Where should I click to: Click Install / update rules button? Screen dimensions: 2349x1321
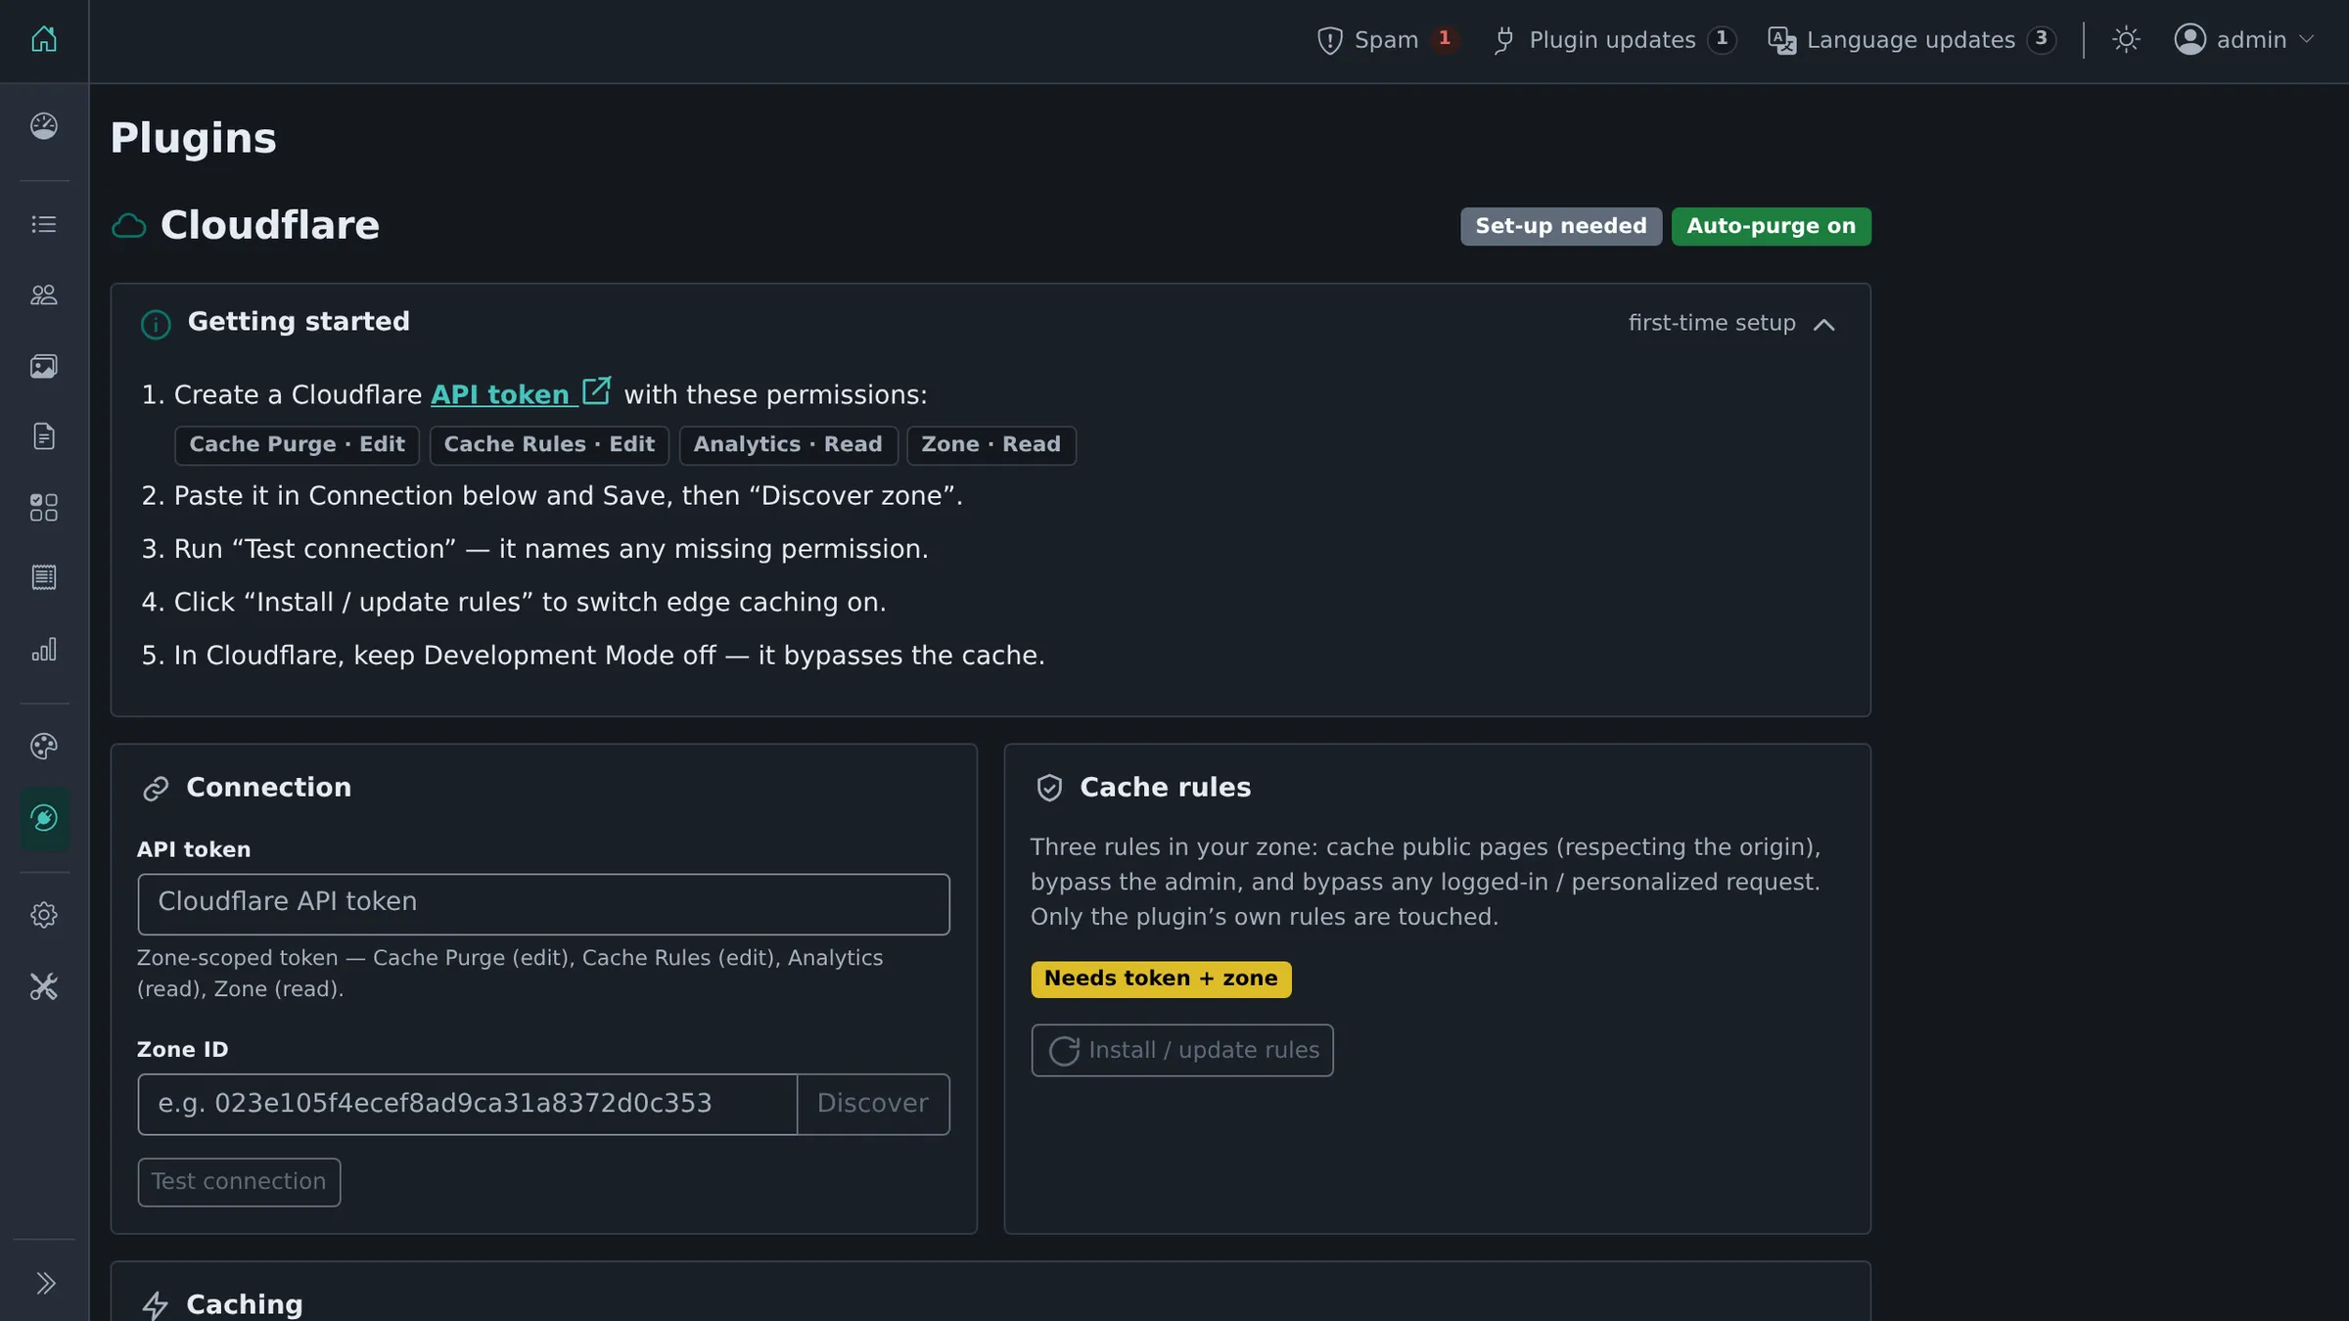(1182, 1050)
